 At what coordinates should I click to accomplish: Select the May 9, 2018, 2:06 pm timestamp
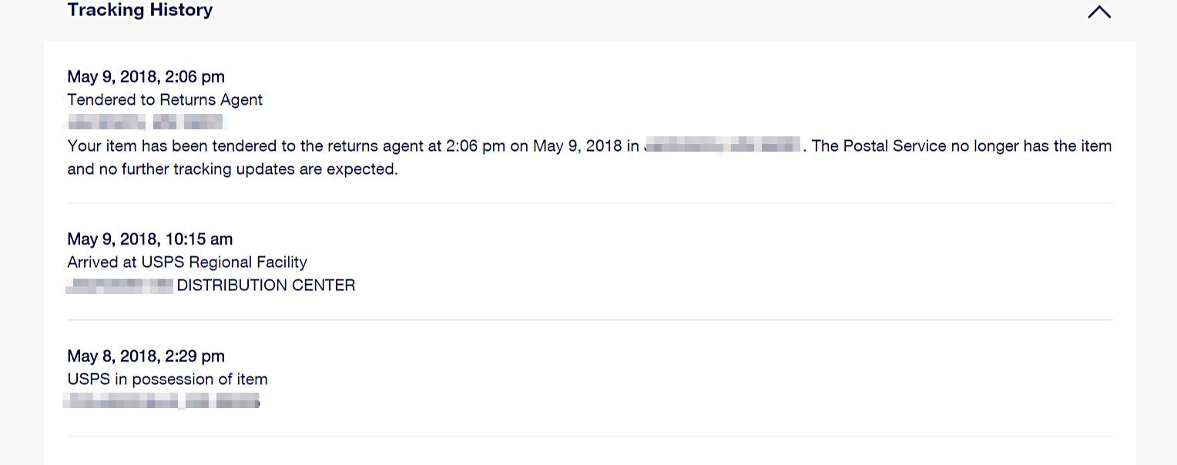click(x=146, y=76)
